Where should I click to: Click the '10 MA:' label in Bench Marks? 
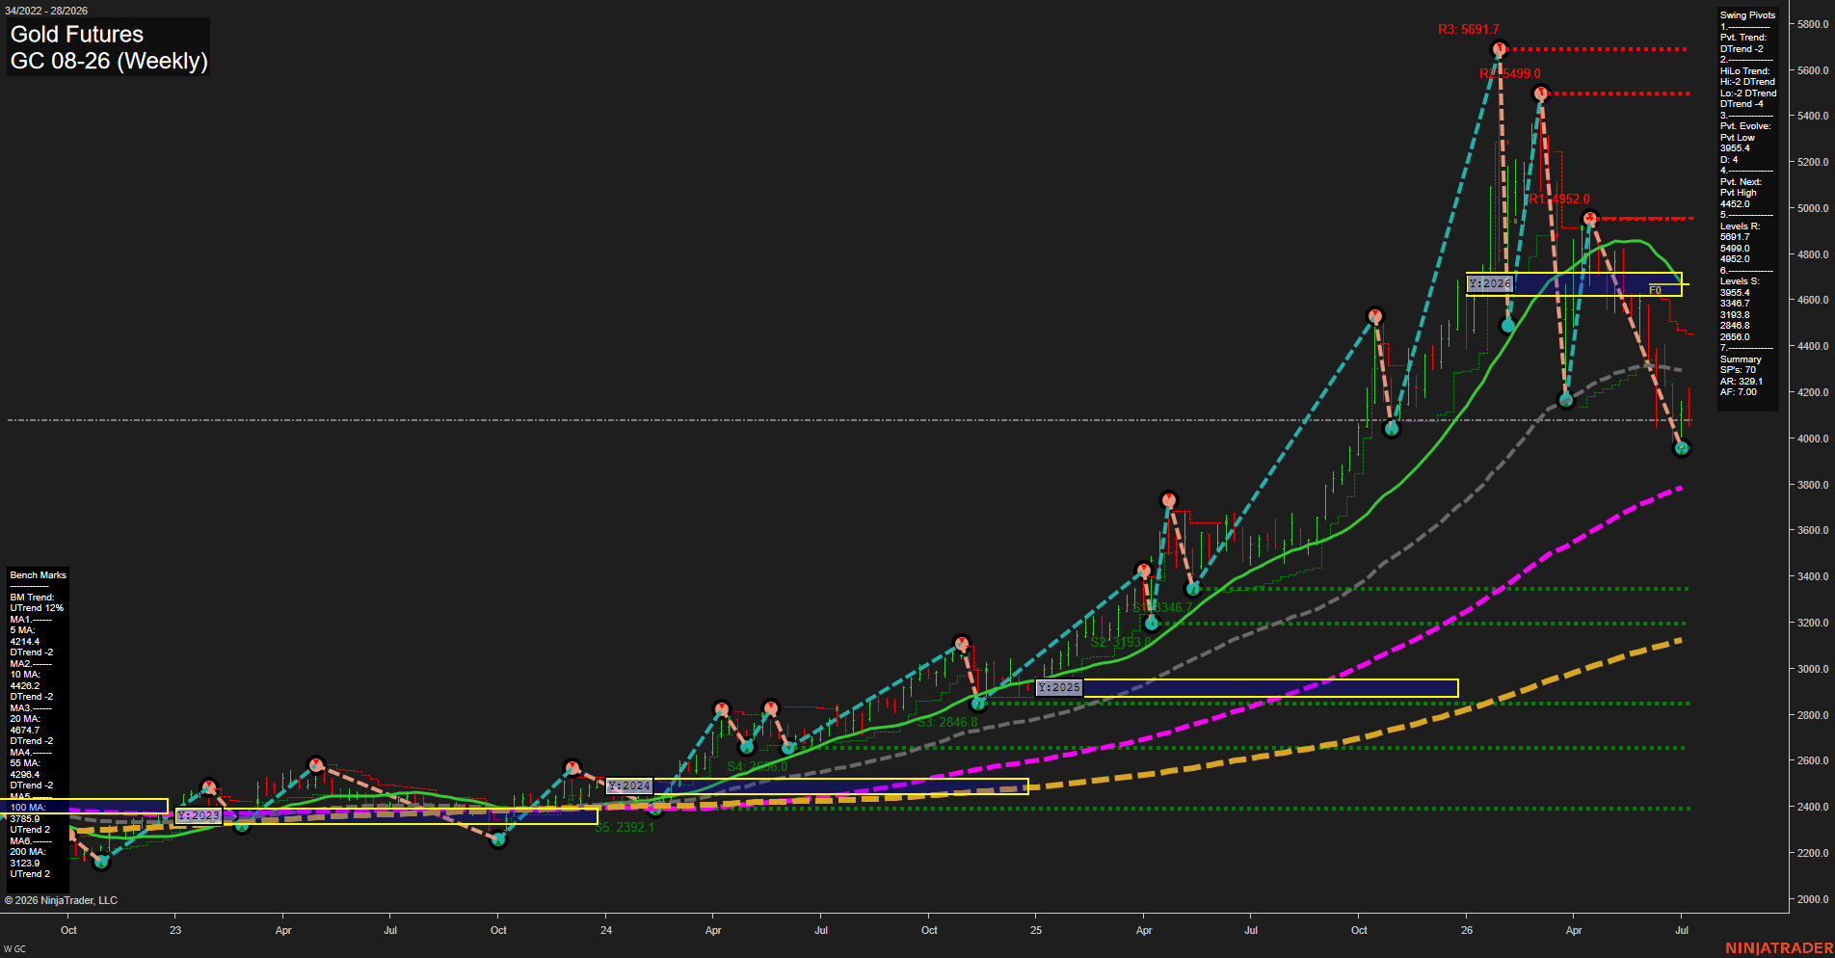tap(25, 675)
